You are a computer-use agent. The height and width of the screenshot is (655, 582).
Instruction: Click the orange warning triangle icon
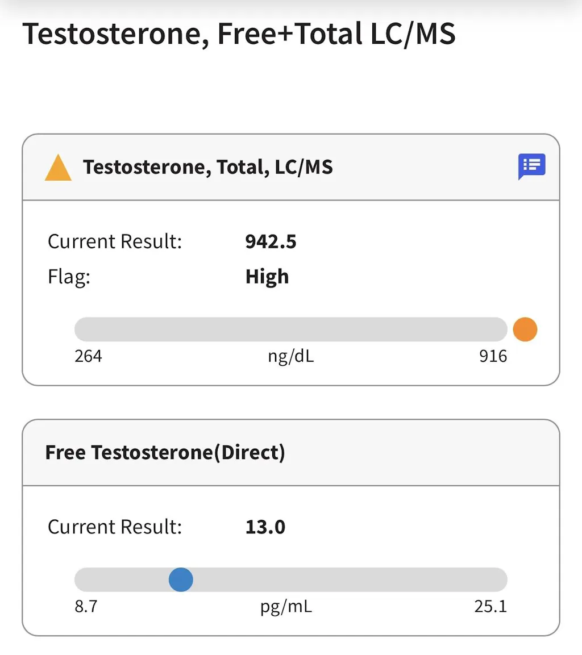pyautogui.click(x=58, y=169)
